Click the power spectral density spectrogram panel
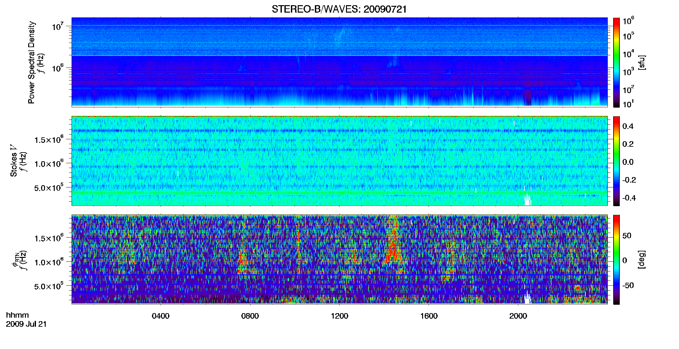679x349 pixels. tap(339, 62)
